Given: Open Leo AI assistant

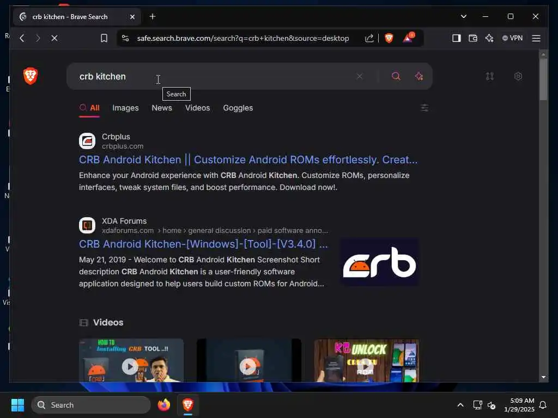Looking at the screenshot, I should pos(489,38).
